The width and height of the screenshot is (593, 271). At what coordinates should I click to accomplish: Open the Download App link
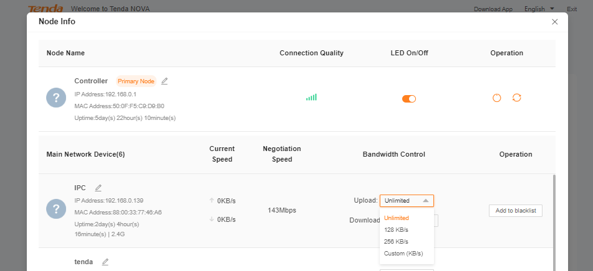click(493, 9)
